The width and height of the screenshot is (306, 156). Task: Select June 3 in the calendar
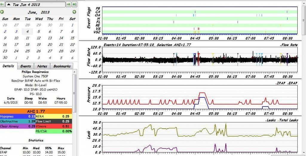click(x=16, y=32)
